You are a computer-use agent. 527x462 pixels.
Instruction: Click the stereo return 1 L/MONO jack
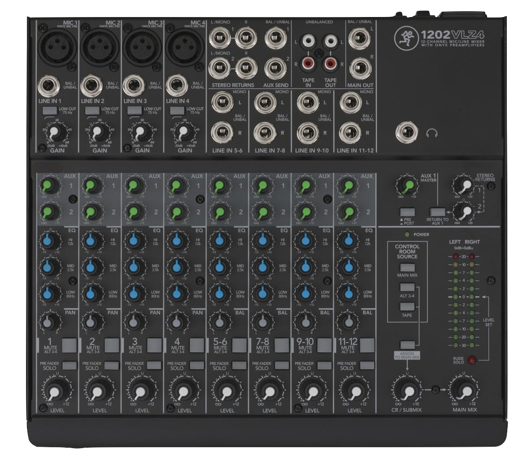coord(219,38)
